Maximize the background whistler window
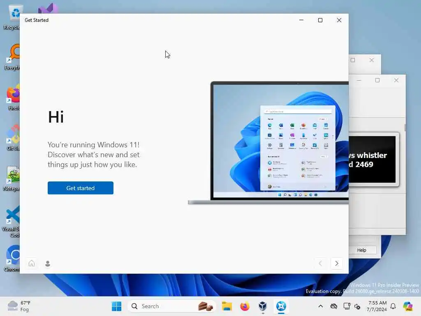Screen dimensions: 421x316 377,80
